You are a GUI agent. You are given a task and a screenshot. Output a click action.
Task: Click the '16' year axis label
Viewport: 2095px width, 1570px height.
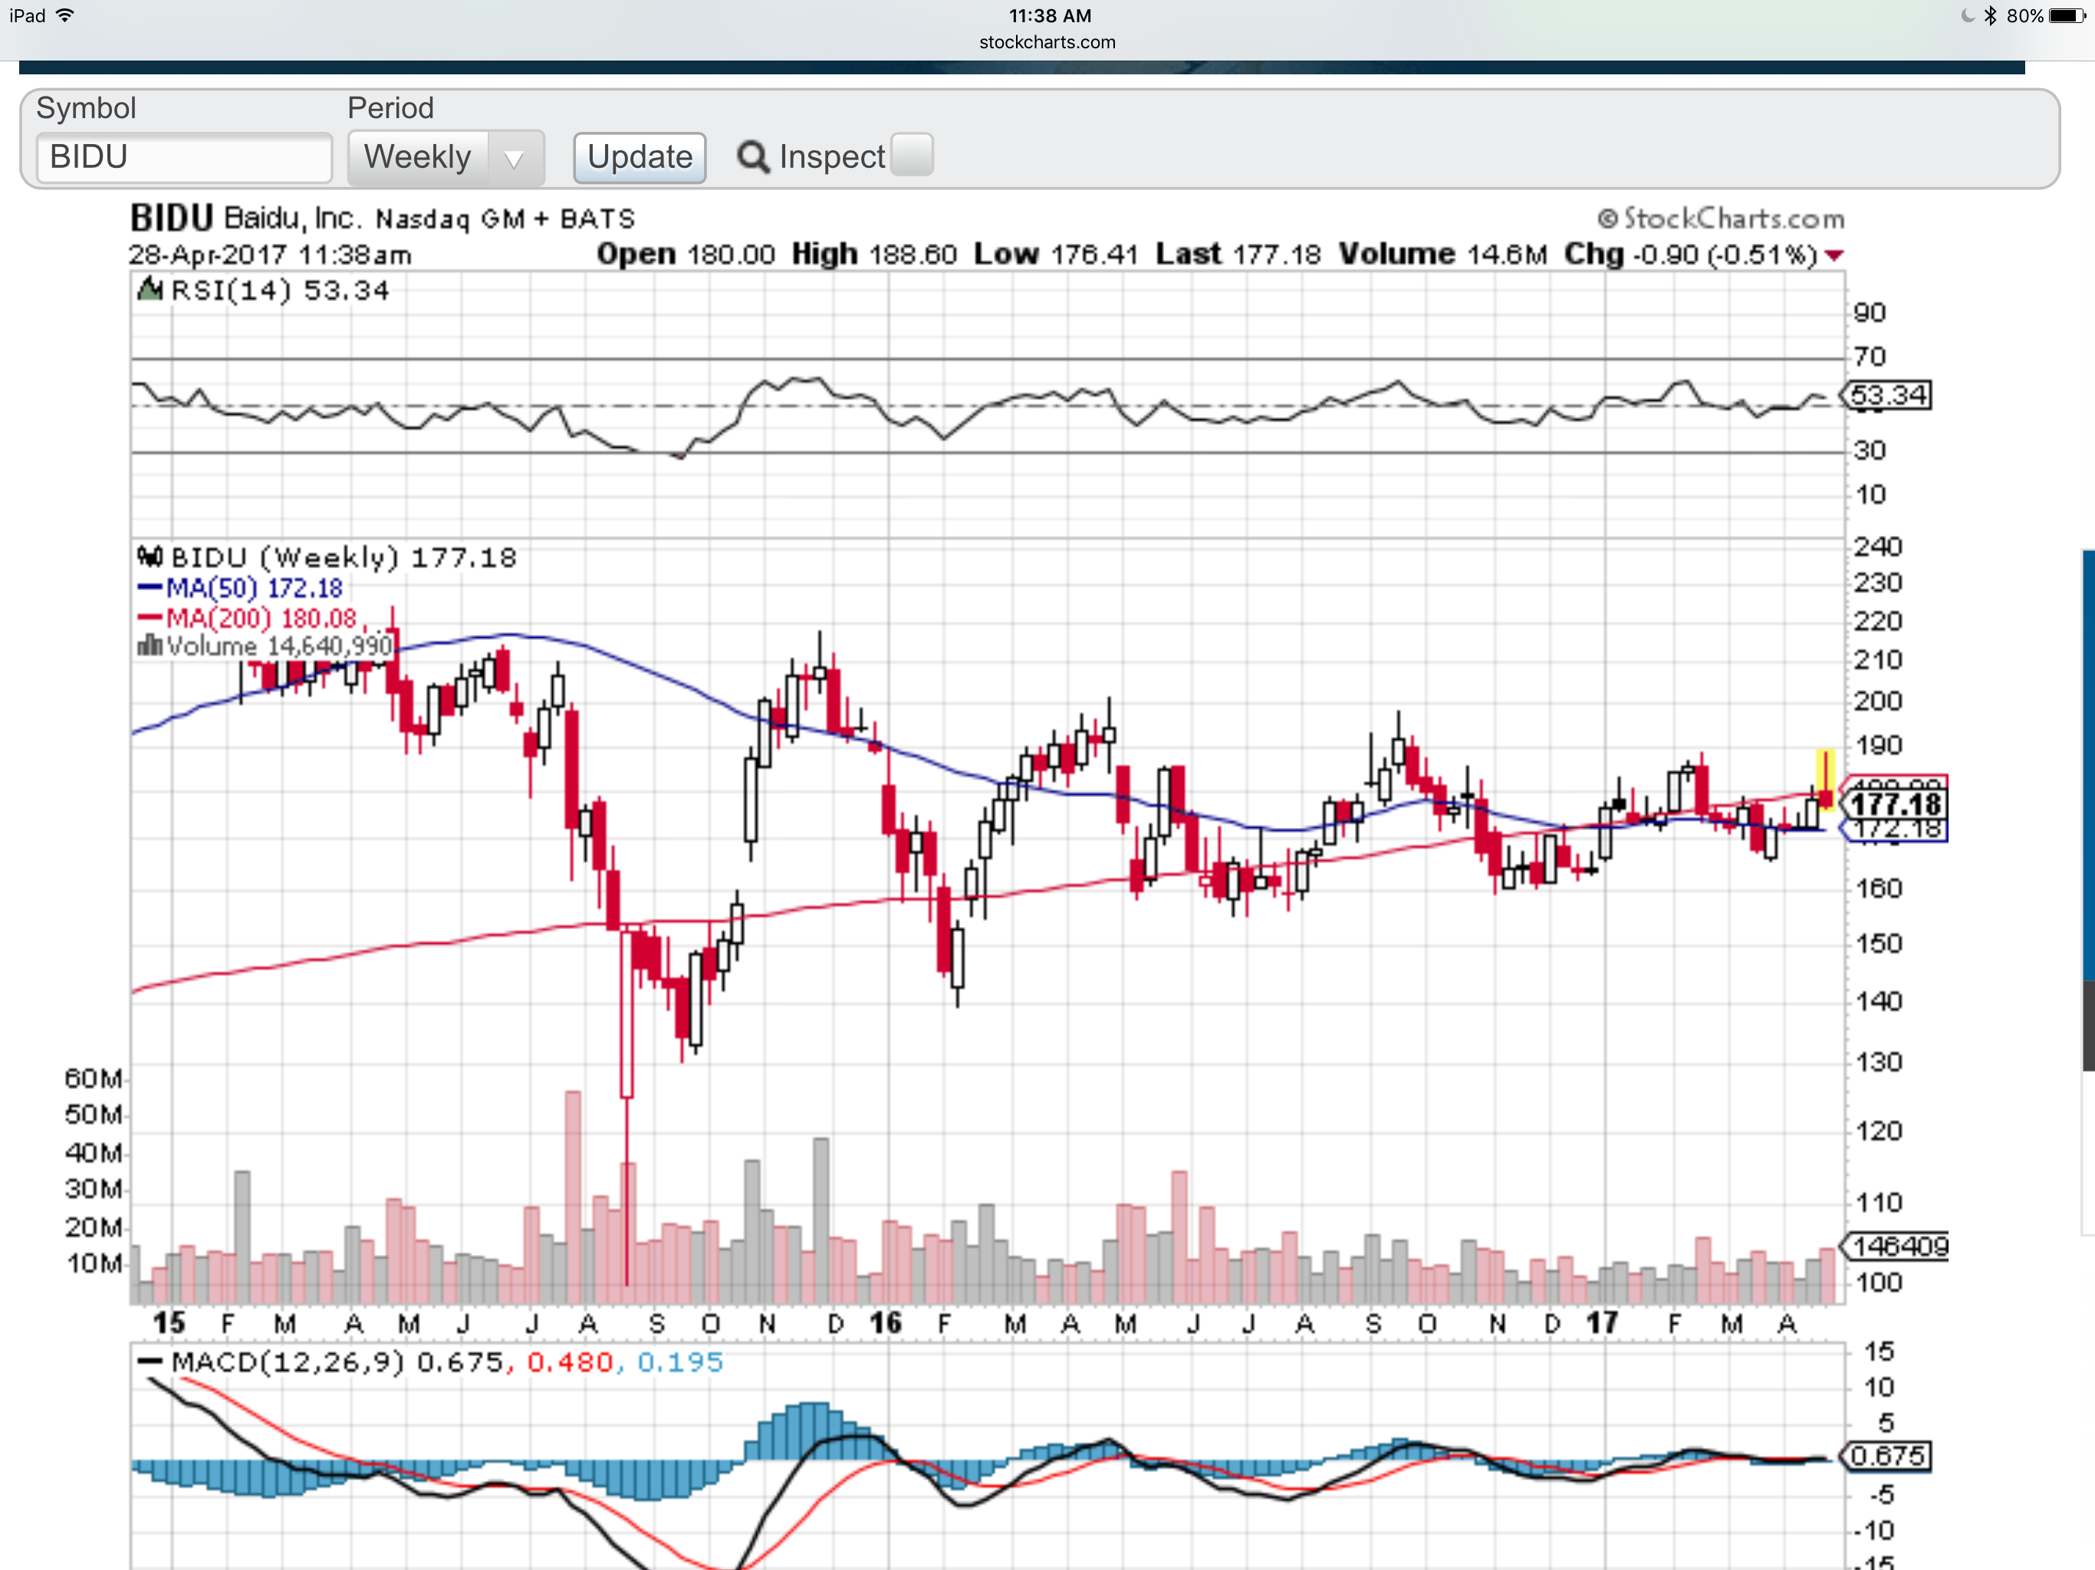coord(886,1323)
